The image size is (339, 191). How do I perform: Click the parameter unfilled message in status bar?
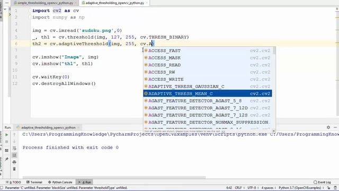(x=66, y=188)
